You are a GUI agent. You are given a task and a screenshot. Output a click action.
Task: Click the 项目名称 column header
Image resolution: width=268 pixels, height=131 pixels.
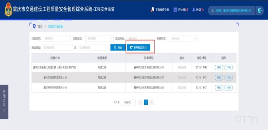click(55, 58)
